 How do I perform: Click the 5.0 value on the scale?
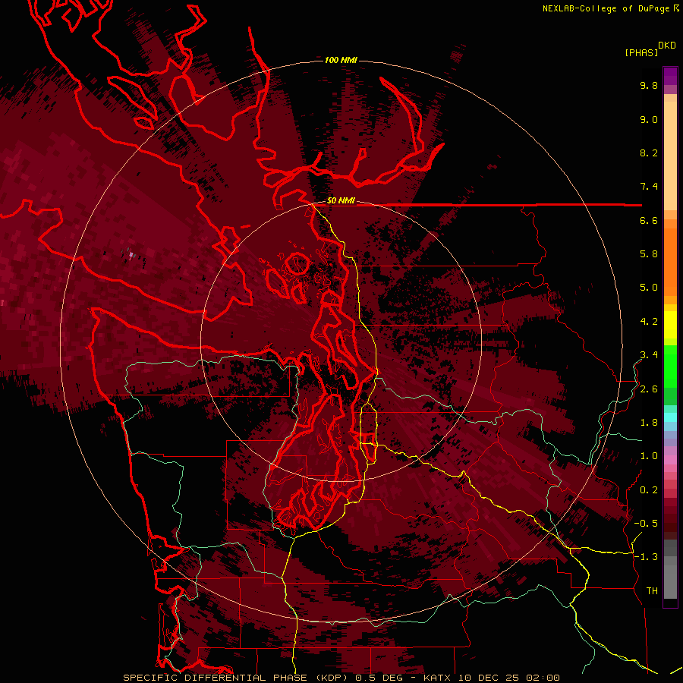(649, 288)
